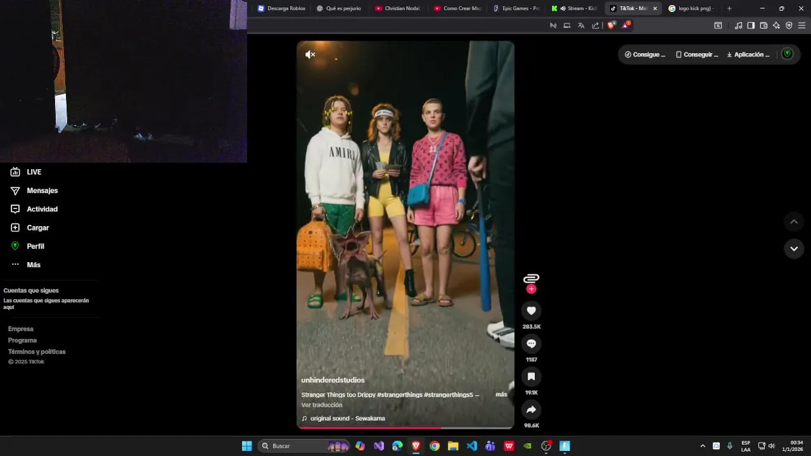Open the green profile avatar at top right
Viewport: 811px width, 456px height.
click(788, 54)
